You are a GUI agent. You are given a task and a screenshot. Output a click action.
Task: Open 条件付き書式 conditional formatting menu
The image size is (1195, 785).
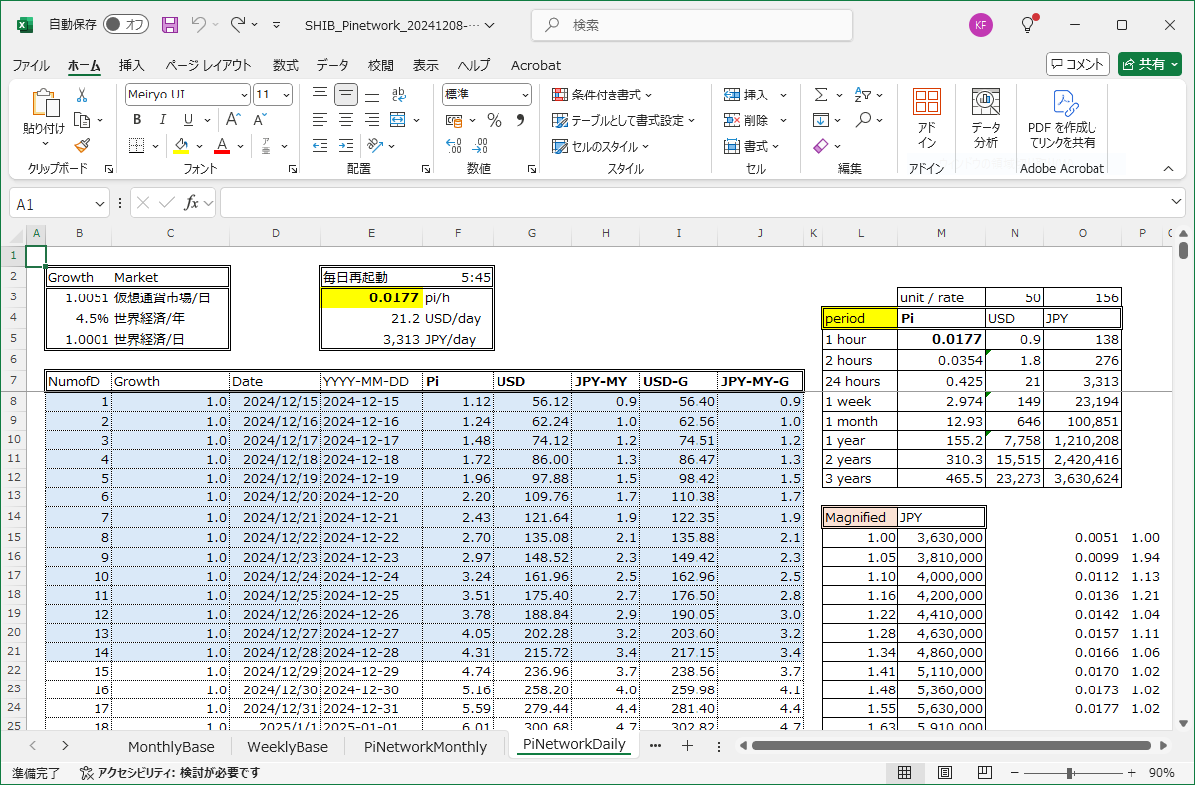[603, 95]
